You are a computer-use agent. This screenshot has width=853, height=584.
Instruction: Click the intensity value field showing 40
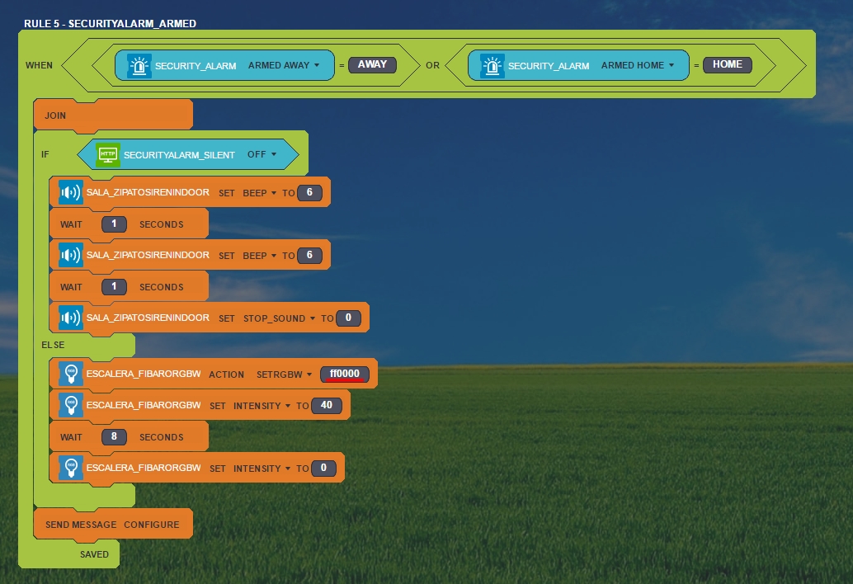327,405
